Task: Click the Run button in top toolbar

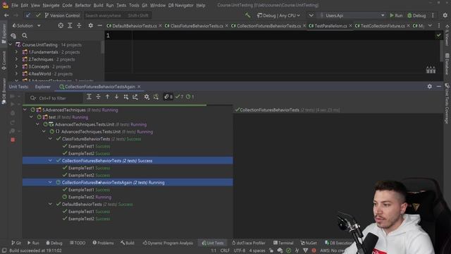Action: click(x=396, y=16)
